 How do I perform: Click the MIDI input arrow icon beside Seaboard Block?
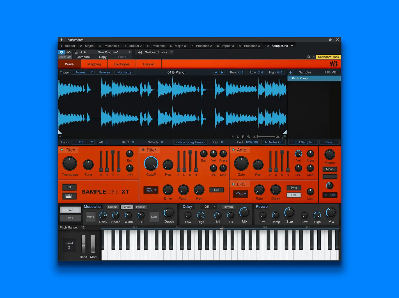tap(140, 52)
